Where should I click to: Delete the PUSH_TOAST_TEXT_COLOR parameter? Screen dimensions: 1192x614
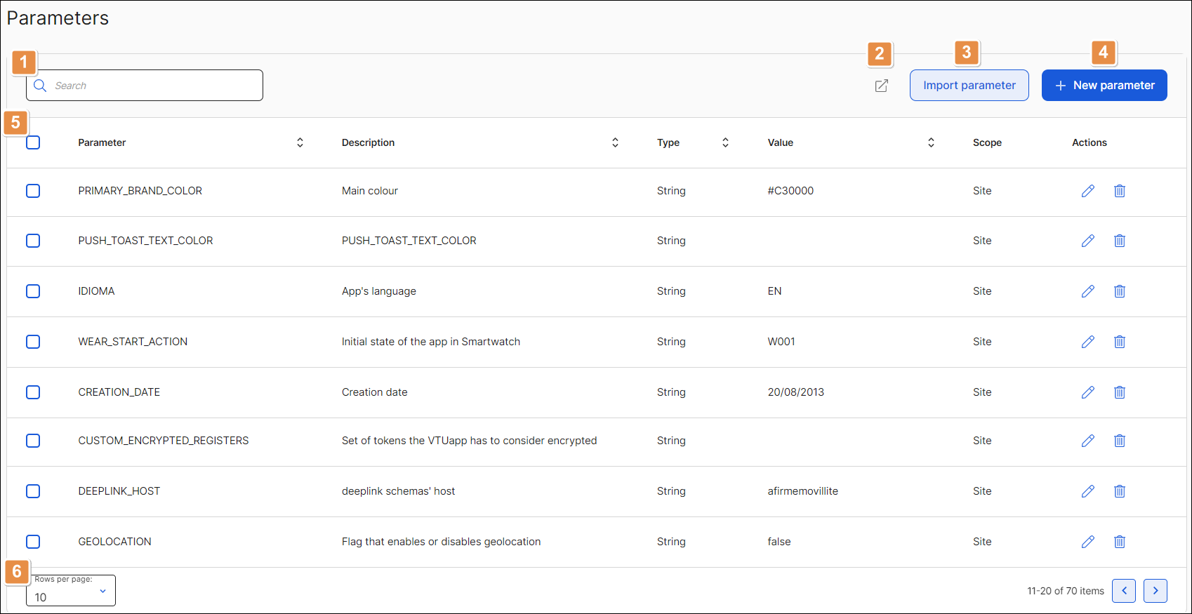(x=1119, y=241)
